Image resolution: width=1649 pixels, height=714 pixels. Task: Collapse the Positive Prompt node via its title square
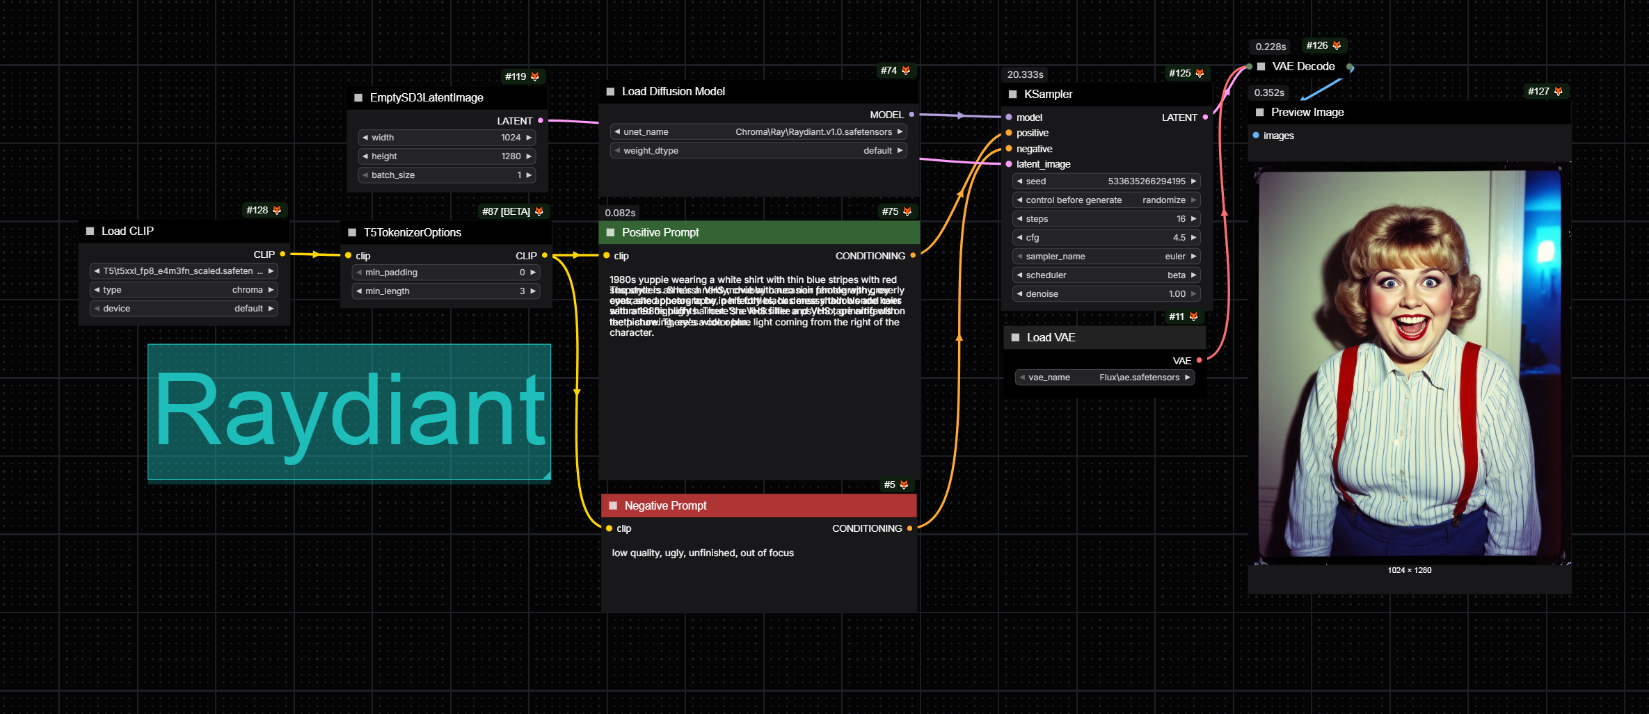610,232
